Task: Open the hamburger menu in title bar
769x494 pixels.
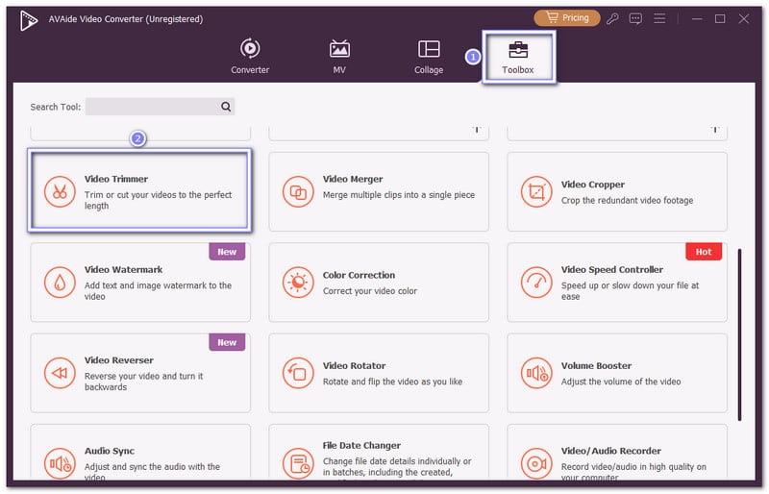Action: point(659,18)
